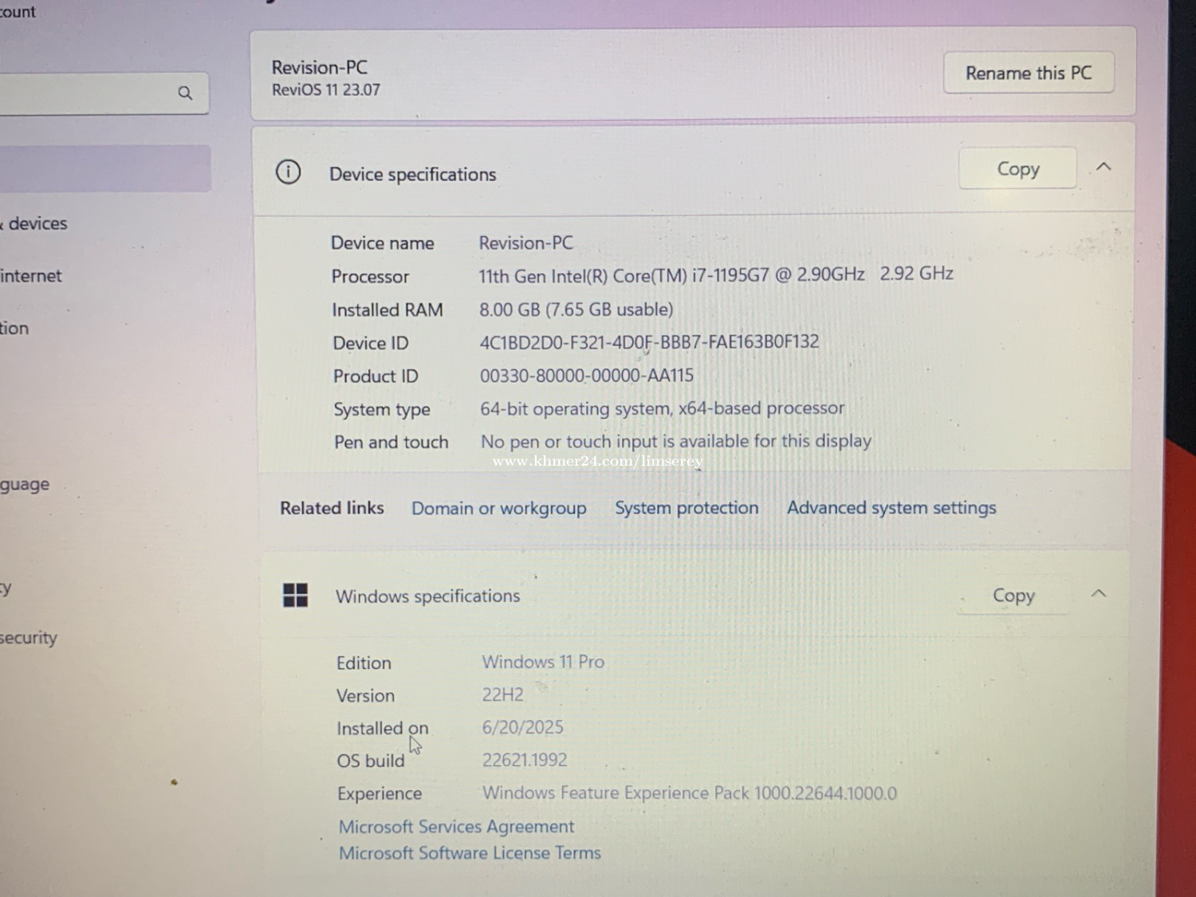Select the Windows Feature Experience Pack value
Image resolution: width=1196 pixels, height=897 pixels.
pos(690,793)
